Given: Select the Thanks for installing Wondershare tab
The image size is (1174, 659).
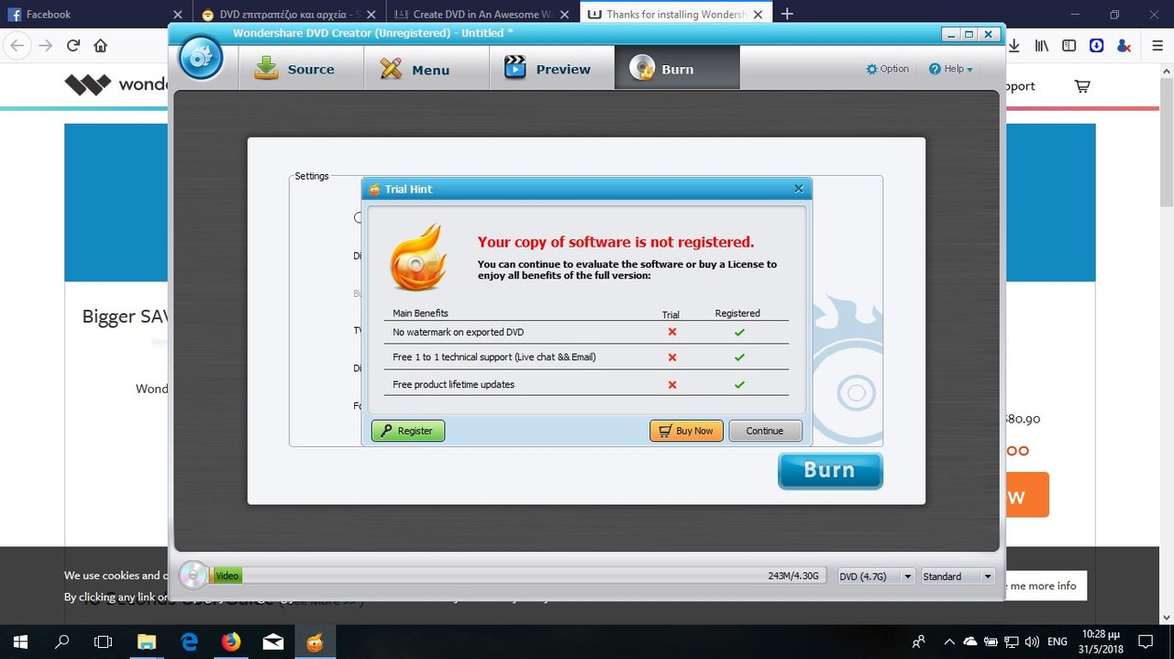Looking at the screenshot, I should pos(676,15).
